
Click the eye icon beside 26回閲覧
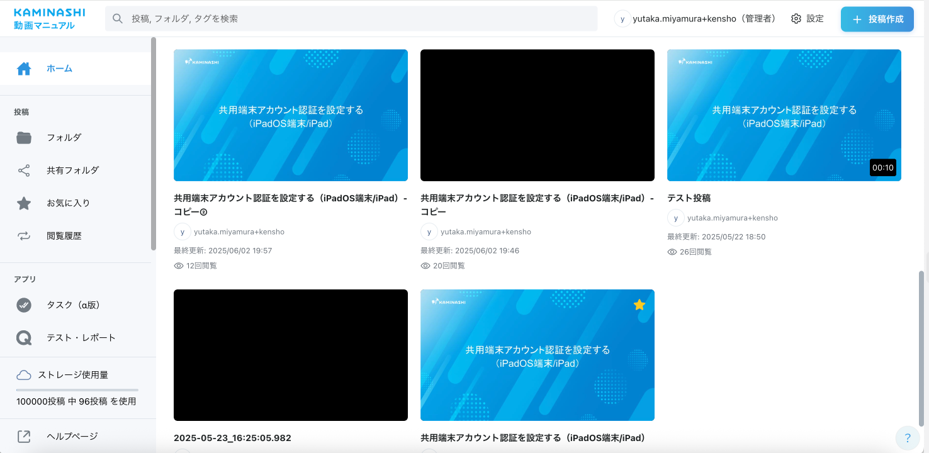point(672,252)
